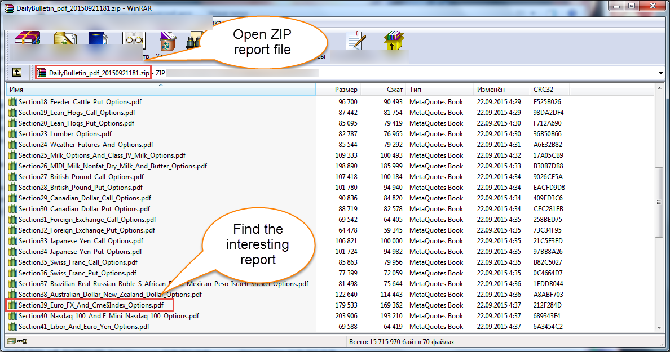Screen dimensions: 670x352
Task: Select Section30_Canadian_Dollar_Put_Options.pdf
Action: point(84,208)
